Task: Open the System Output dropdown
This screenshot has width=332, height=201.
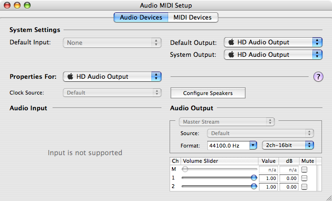Action: click(273, 55)
